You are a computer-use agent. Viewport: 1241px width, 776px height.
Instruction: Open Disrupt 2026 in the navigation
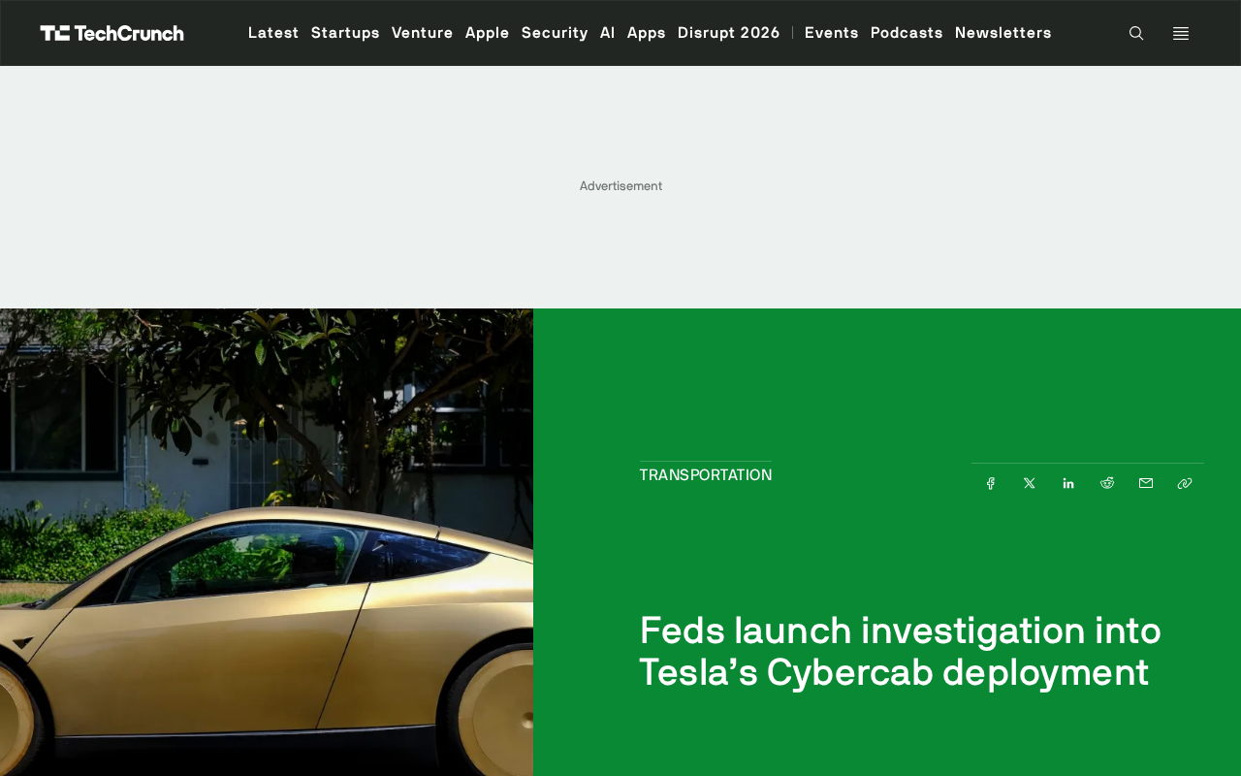pos(729,33)
